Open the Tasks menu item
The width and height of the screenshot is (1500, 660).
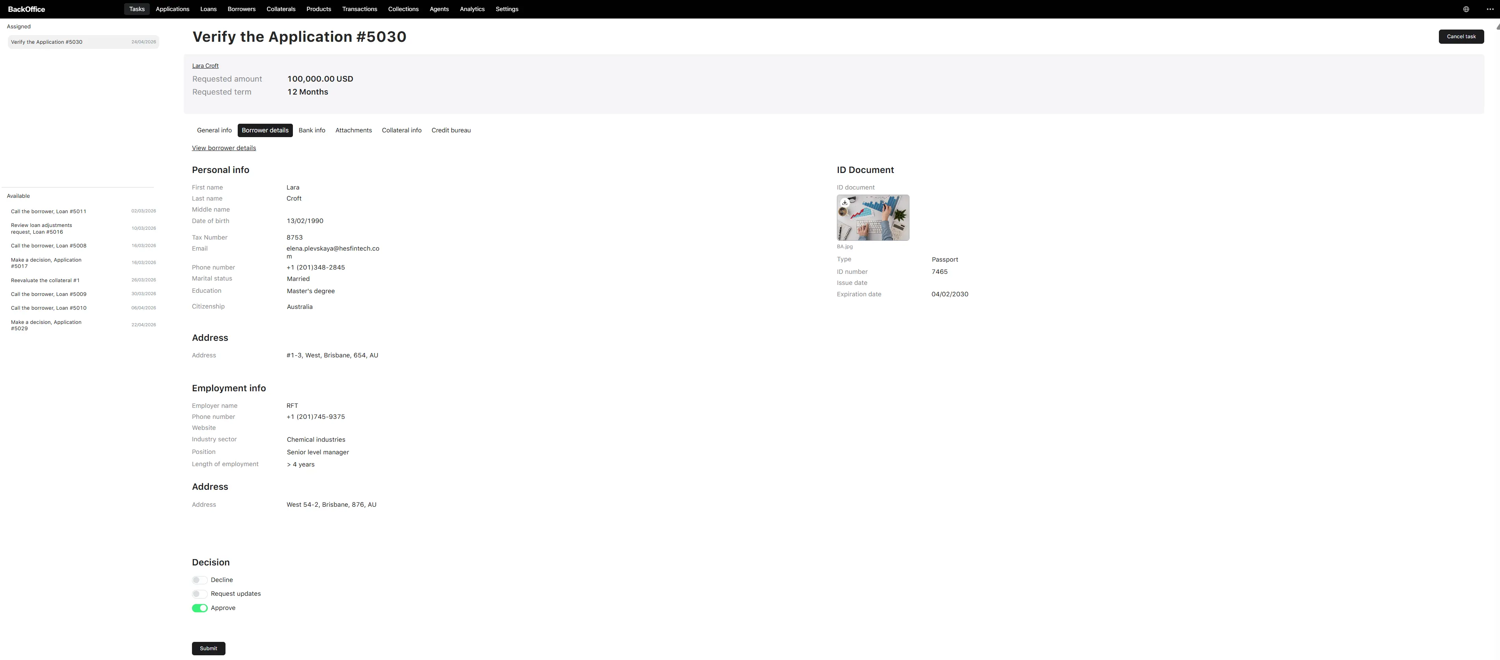click(137, 9)
